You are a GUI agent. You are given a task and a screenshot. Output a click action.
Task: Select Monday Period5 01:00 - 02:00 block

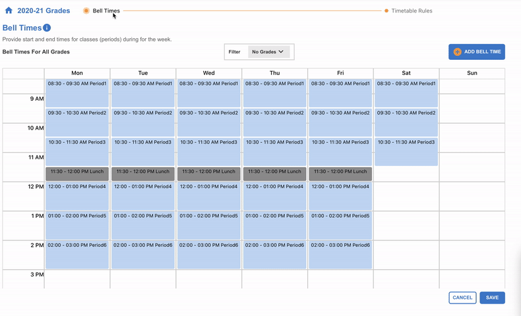tap(77, 225)
